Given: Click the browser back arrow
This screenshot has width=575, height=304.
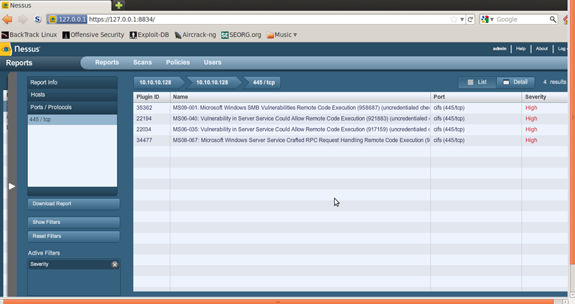Looking at the screenshot, I should (7, 19).
